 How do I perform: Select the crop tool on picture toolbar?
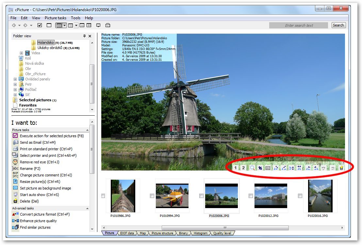click(260, 168)
